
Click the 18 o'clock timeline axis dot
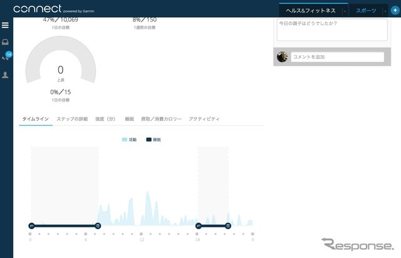pos(197,234)
